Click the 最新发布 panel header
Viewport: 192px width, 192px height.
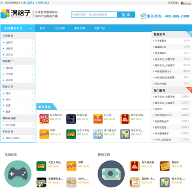pyautogui.click(x=171, y=34)
